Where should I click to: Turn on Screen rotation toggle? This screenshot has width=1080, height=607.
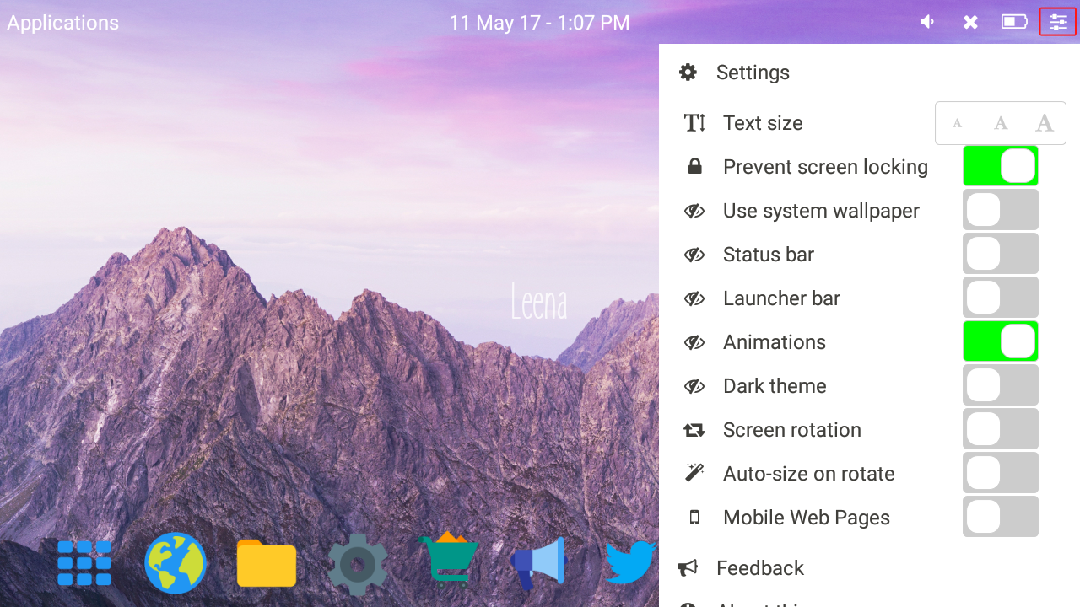[1001, 429]
